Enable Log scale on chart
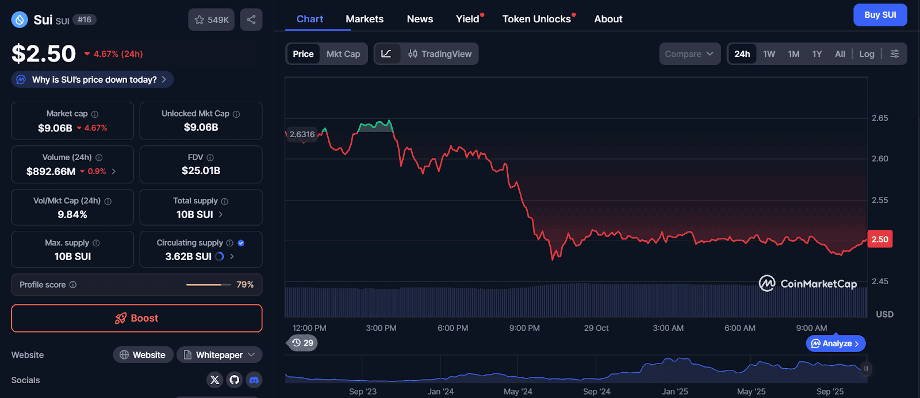 867,54
